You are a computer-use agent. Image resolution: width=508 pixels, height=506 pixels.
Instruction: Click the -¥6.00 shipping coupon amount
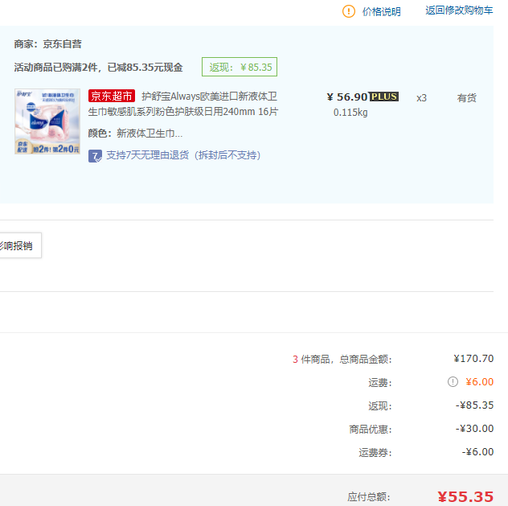477,452
